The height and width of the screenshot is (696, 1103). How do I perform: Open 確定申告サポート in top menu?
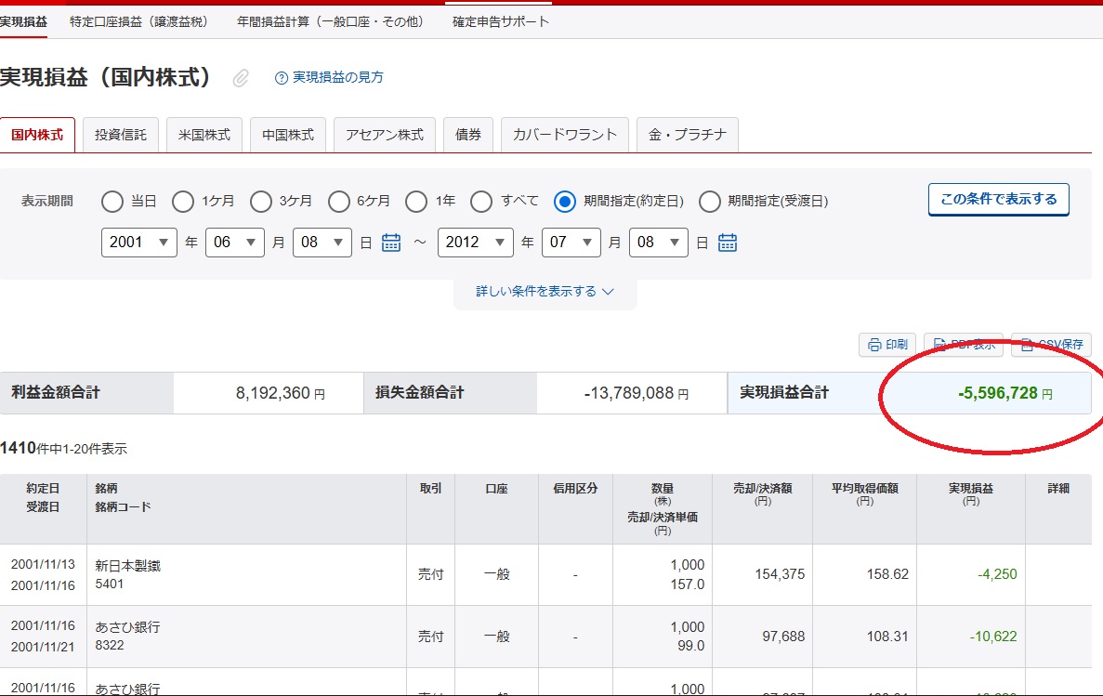pos(501,21)
